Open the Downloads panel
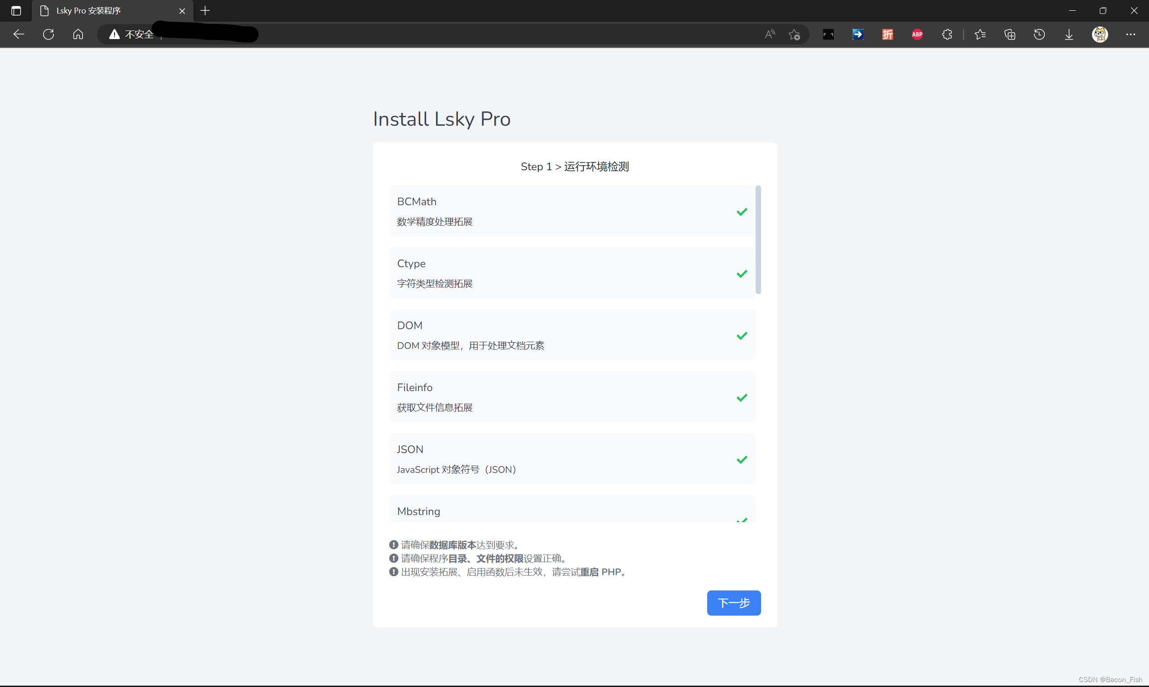1149x687 pixels. 1069,34
